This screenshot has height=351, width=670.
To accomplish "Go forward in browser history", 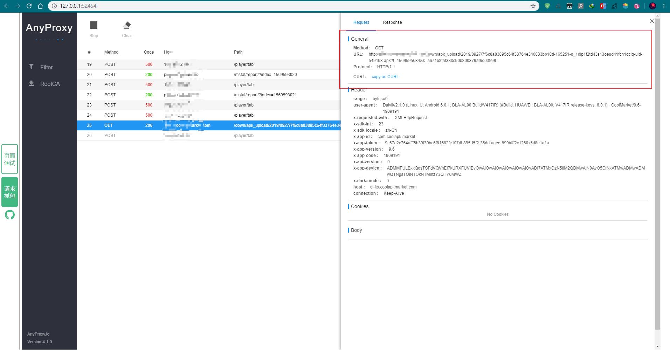I will 18,6.
